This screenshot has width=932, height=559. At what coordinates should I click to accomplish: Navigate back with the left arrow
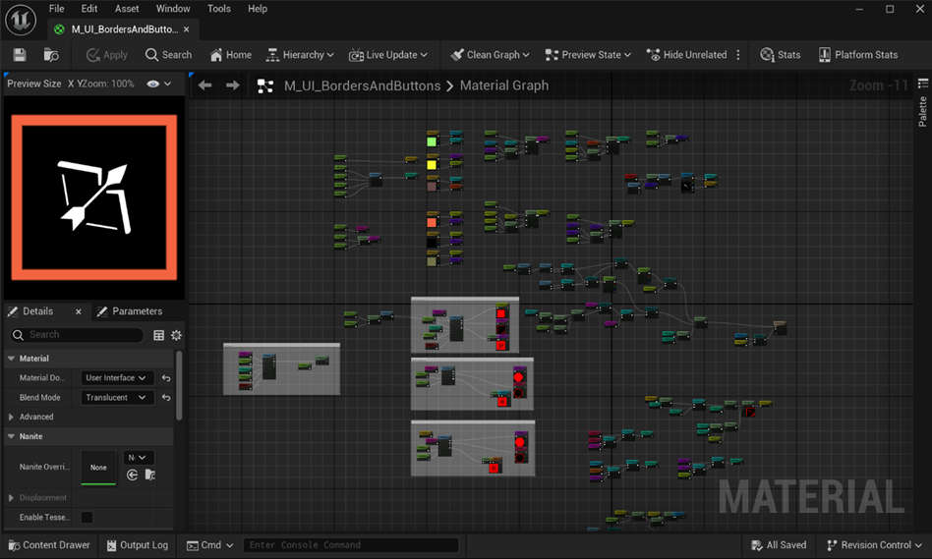[204, 85]
